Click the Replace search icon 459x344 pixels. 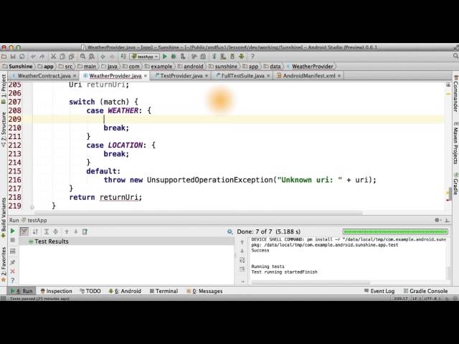92,57
